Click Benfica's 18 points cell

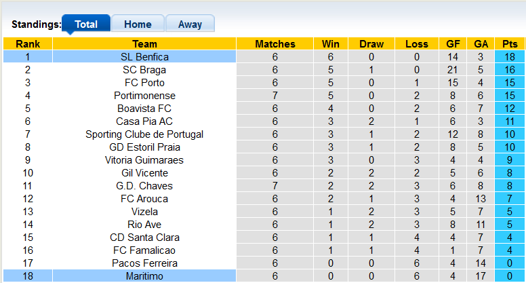[x=510, y=57]
